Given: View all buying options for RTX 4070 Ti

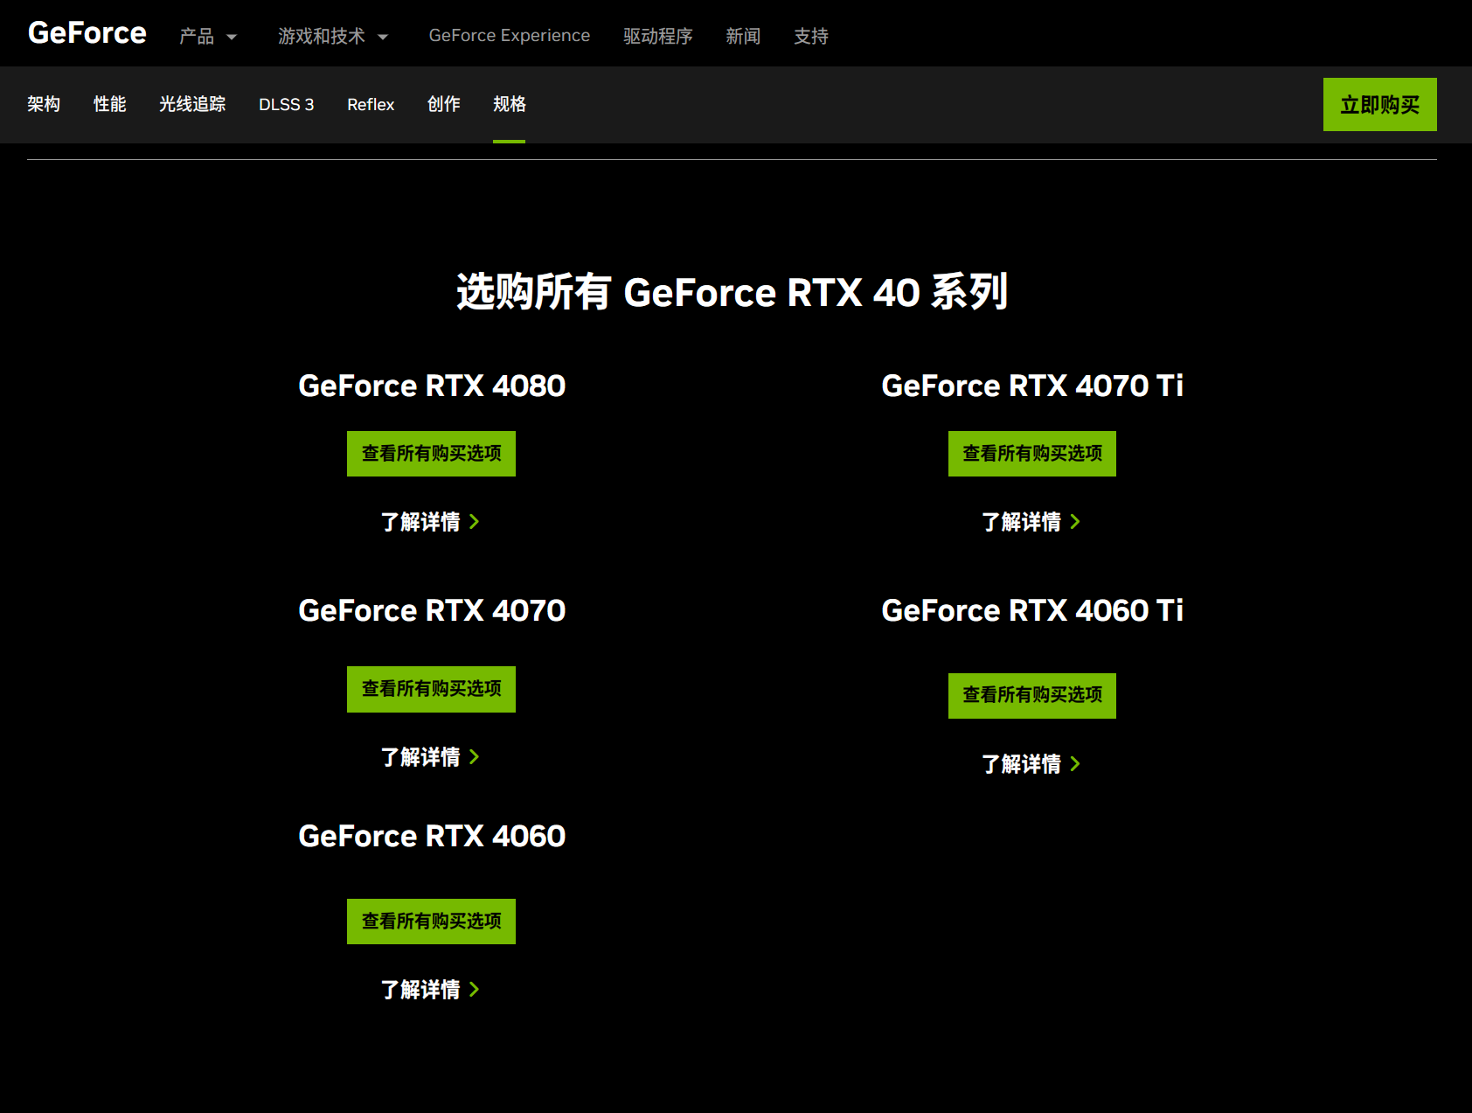Looking at the screenshot, I should coord(1032,454).
